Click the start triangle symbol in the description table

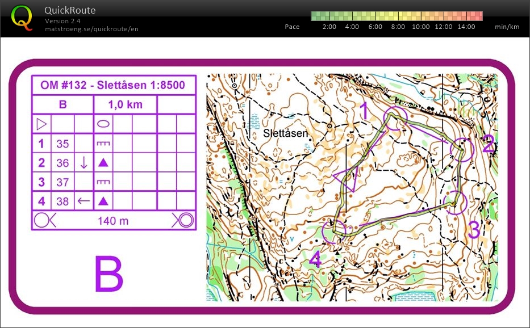(41, 123)
